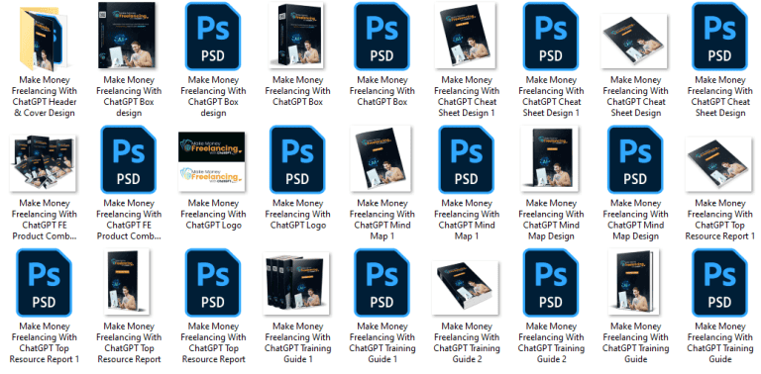
Task: Select Training Guide 2 PSD file icon
Action: point(551,283)
